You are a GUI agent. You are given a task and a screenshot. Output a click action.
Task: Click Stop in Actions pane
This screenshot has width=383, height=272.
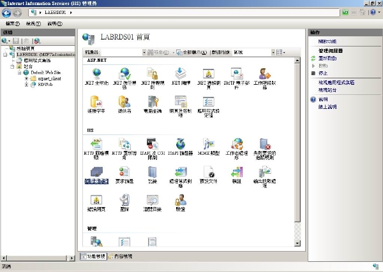tap(323, 73)
